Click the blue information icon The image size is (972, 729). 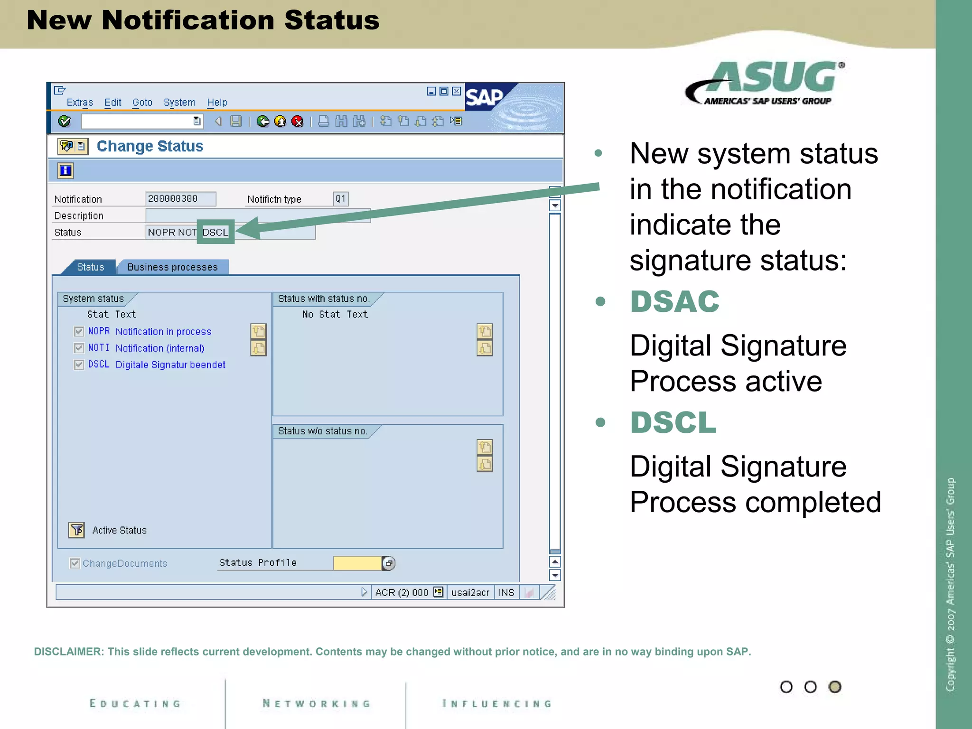click(65, 170)
